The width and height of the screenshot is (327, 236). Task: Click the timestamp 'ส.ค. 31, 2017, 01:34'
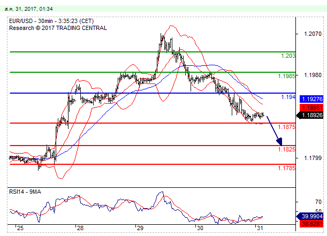click(28, 9)
